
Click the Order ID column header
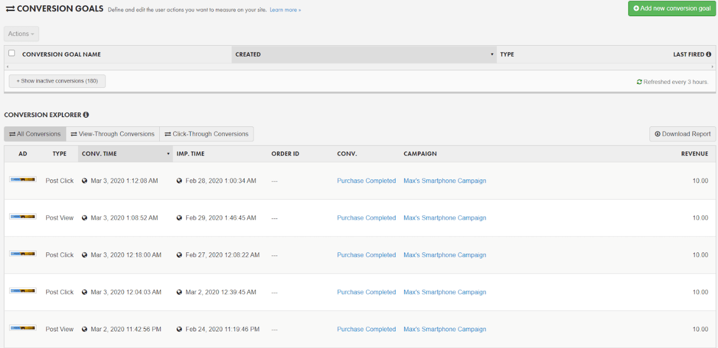pyautogui.click(x=285, y=153)
